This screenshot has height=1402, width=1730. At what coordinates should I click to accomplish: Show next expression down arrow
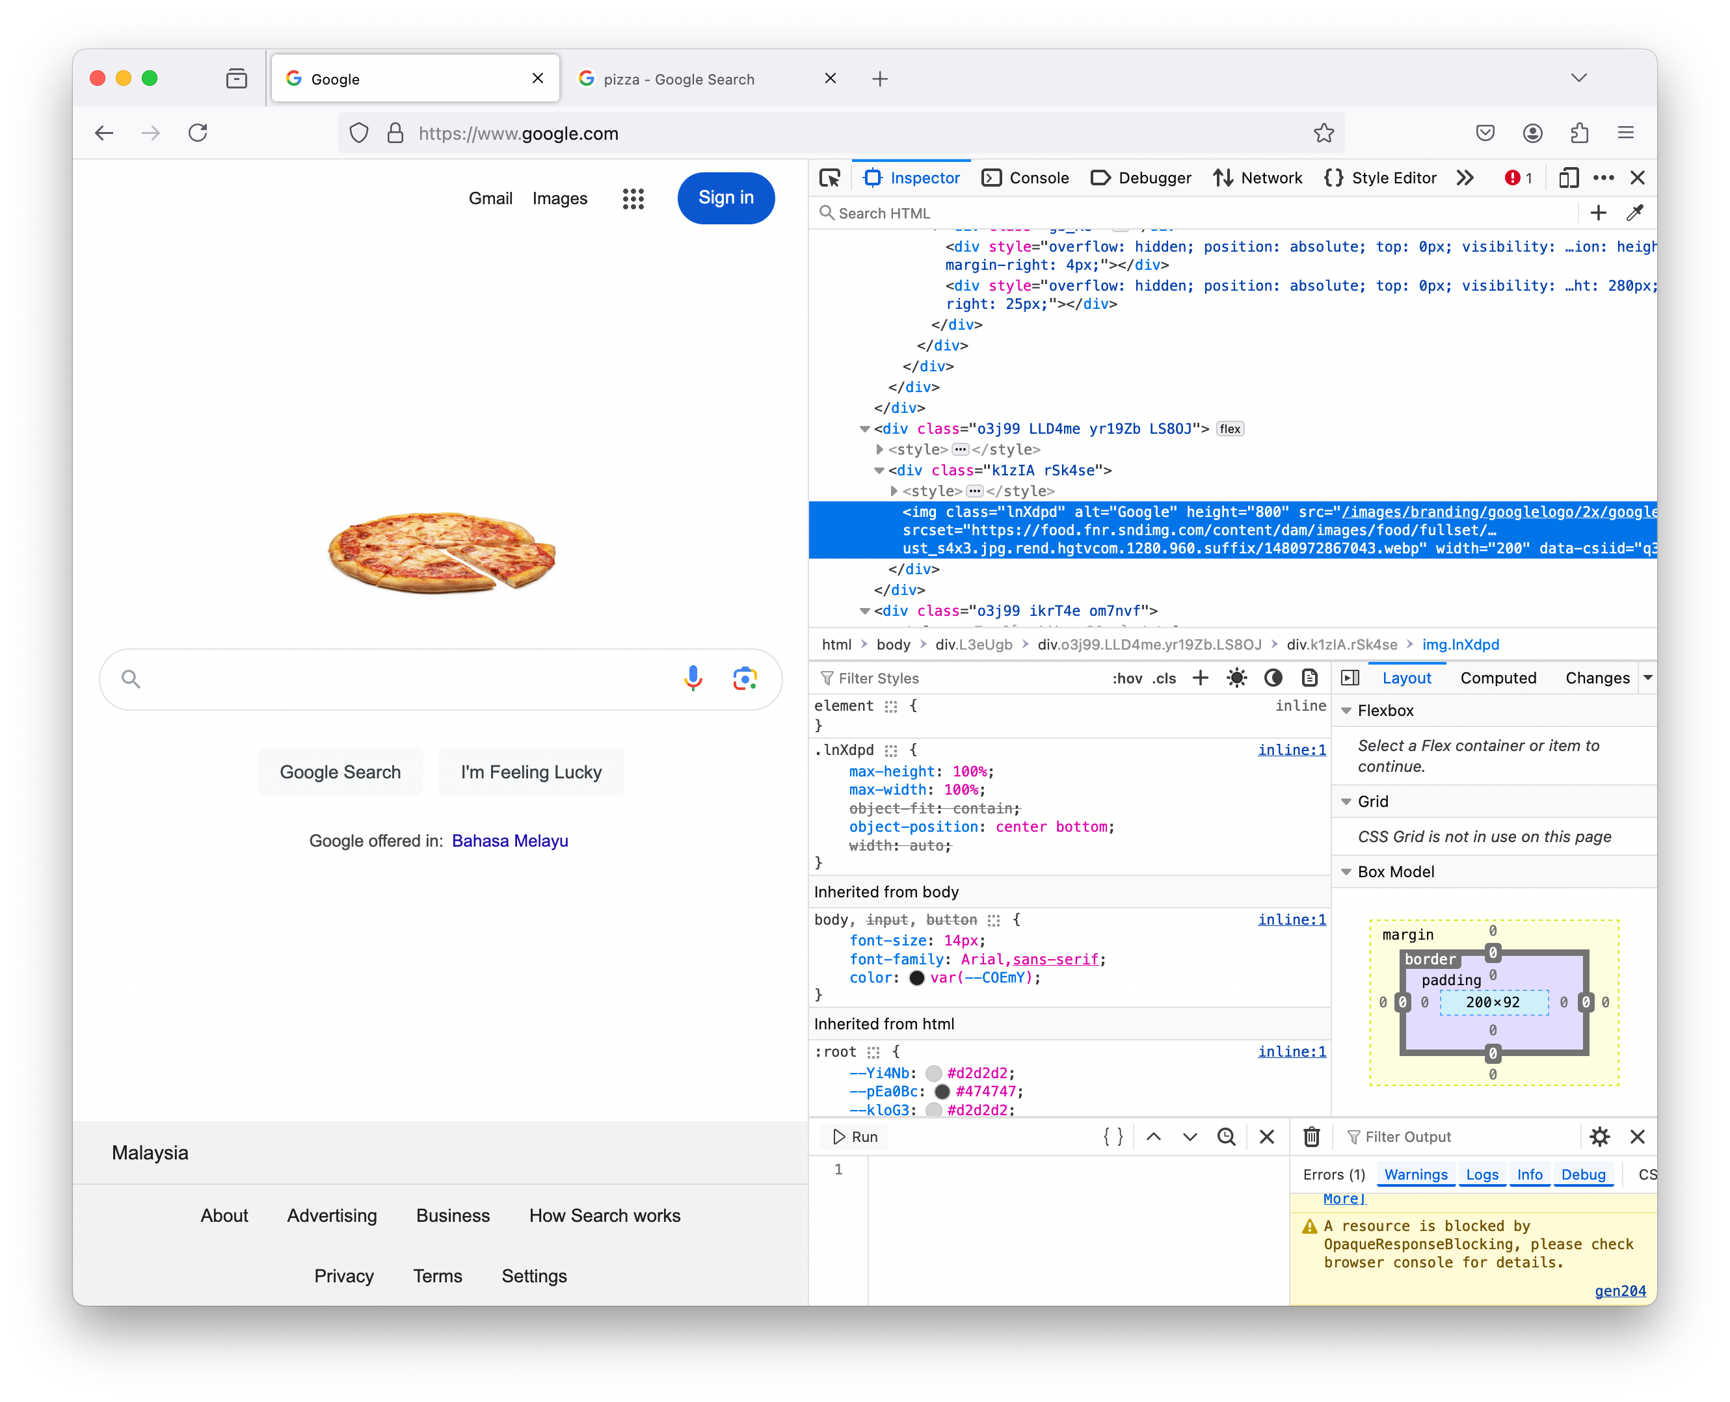click(x=1190, y=1137)
